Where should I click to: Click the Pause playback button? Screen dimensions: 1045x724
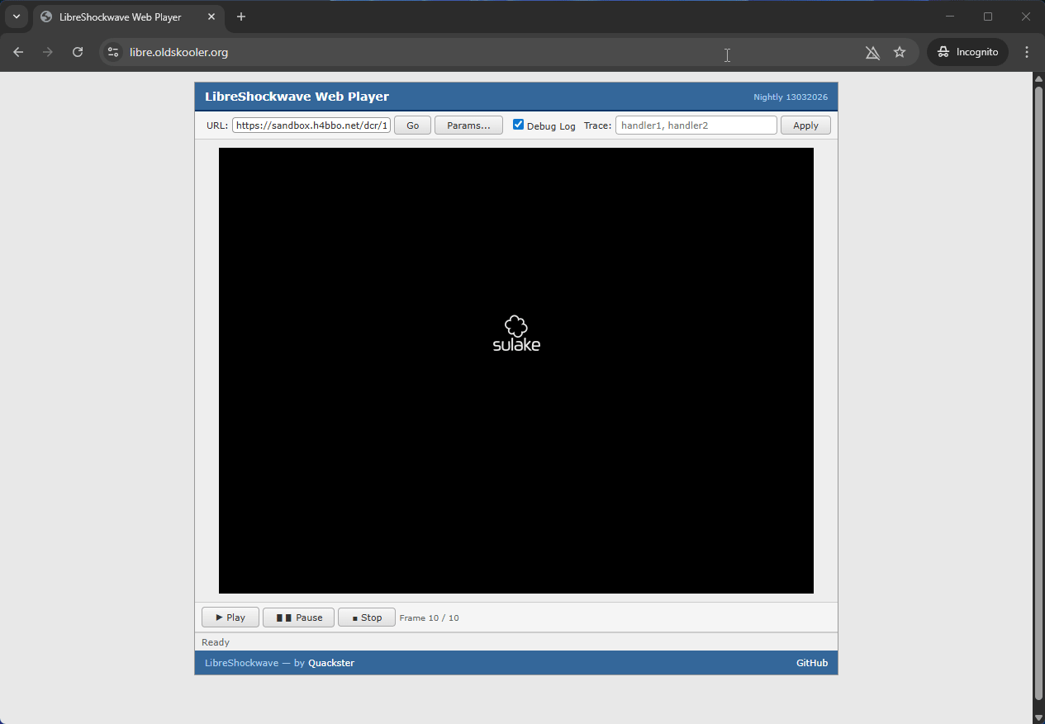point(298,618)
